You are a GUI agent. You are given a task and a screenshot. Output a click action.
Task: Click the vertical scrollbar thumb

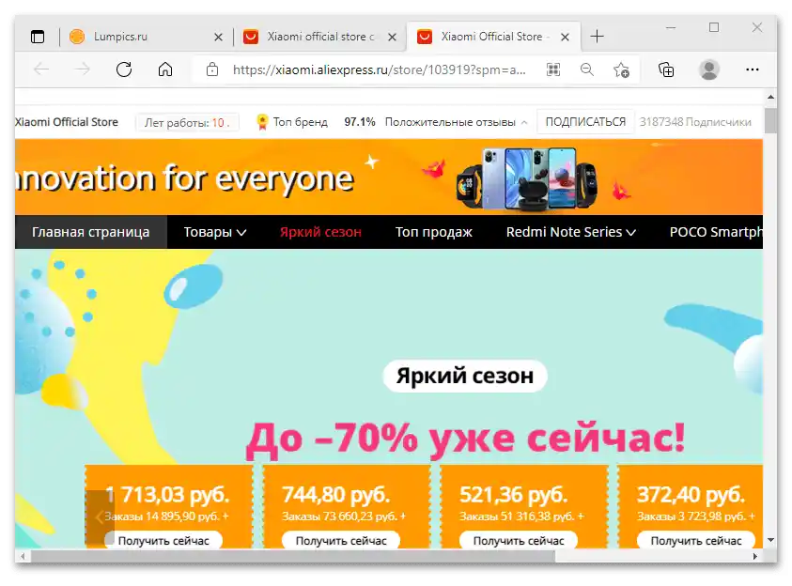pos(770,120)
